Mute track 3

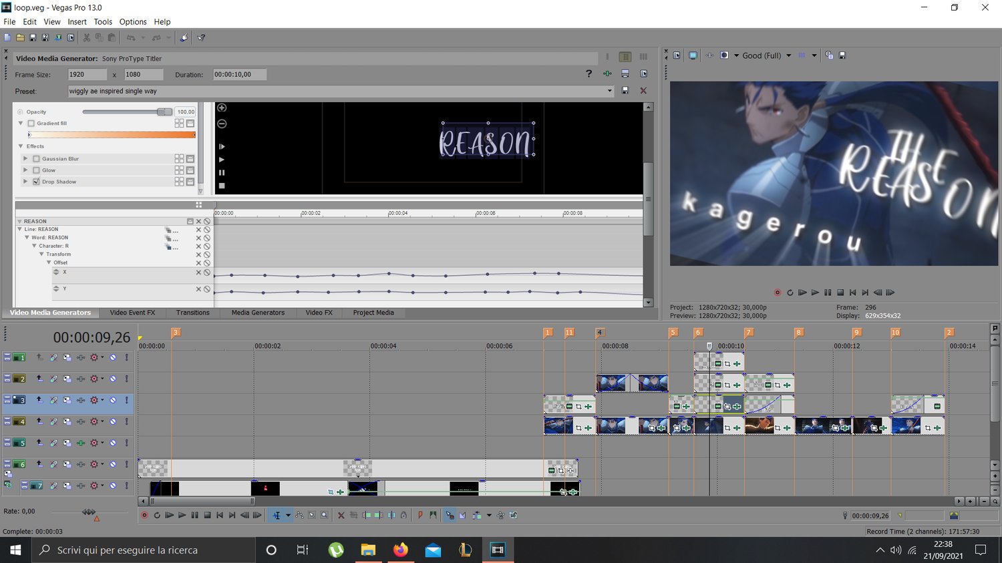(x=113, y=400)
